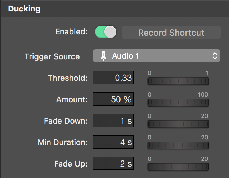Click the Amount slider wheel
229x178 pixels.
pos(178,102)
